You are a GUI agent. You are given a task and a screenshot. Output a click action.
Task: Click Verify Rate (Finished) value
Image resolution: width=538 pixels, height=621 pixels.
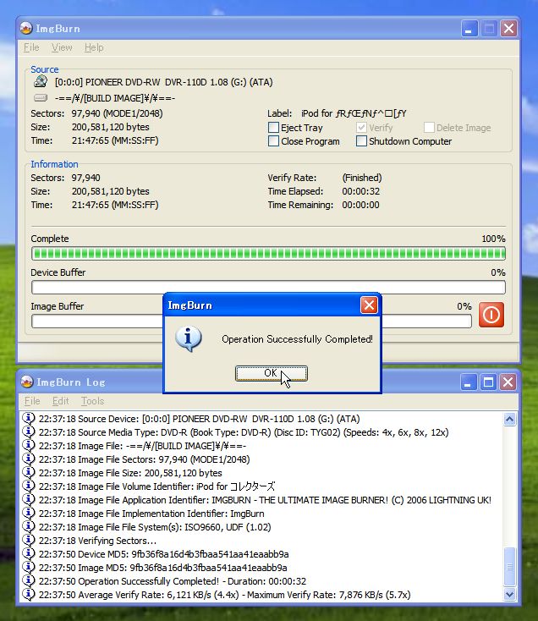[x=362, y=178]
